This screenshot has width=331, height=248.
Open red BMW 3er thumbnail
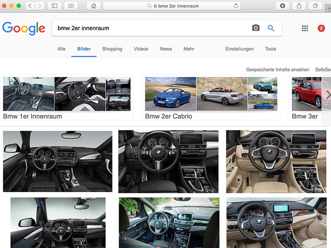click(x=307, y=94)
